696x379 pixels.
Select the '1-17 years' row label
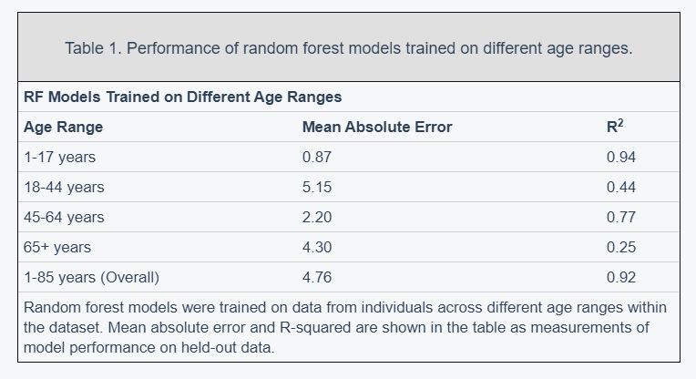pyautogui.click(x=59, y=157)
